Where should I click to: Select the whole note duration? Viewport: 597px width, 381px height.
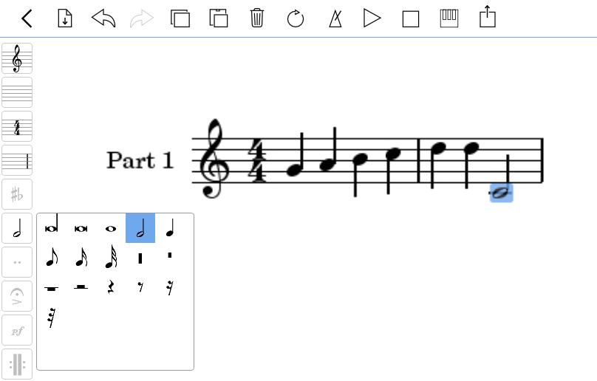pos(111,227)
